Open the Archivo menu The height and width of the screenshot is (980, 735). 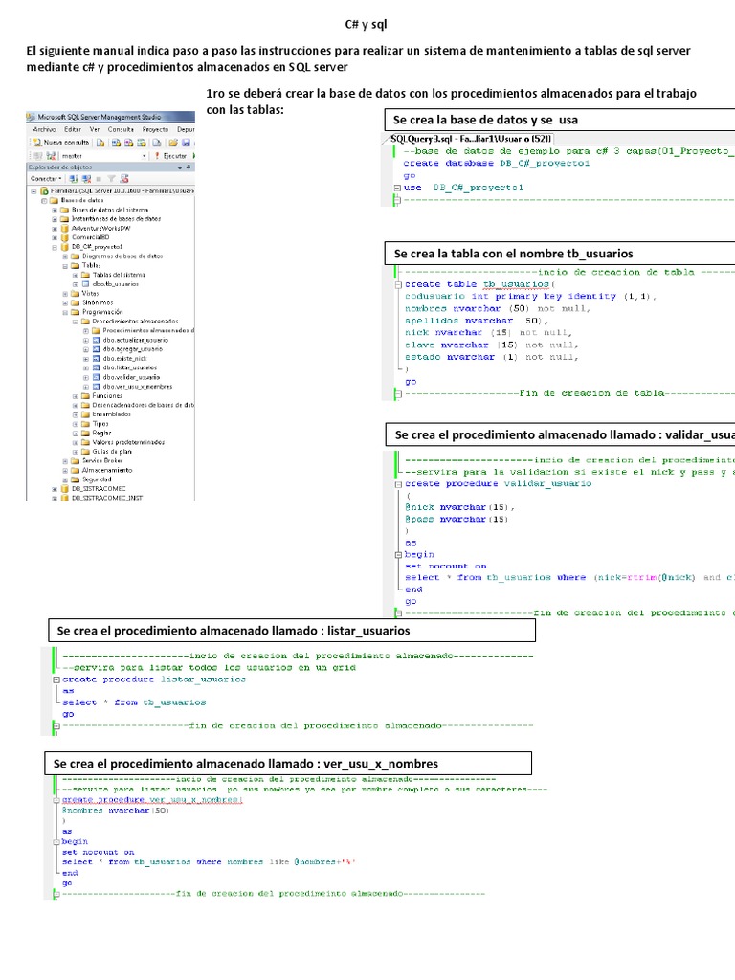coord(44,128)
